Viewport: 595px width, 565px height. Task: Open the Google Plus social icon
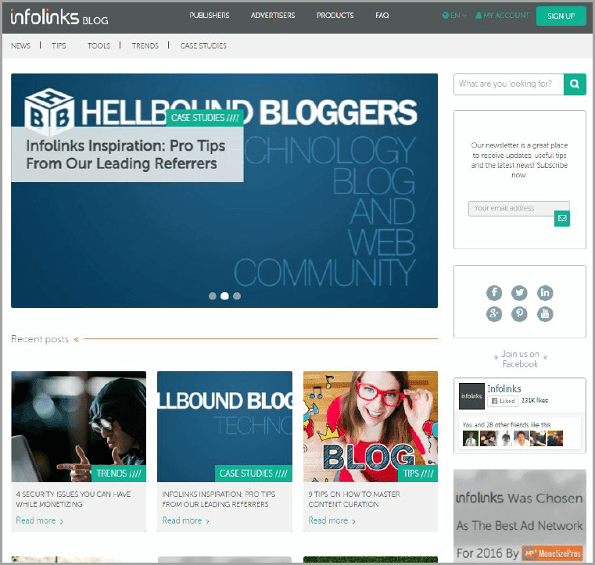(494, 313)
